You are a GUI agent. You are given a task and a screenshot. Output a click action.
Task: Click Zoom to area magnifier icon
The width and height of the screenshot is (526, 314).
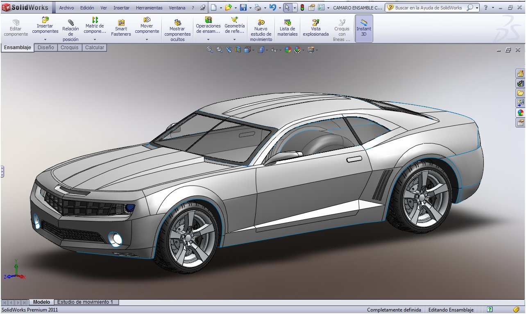point(219,50)
